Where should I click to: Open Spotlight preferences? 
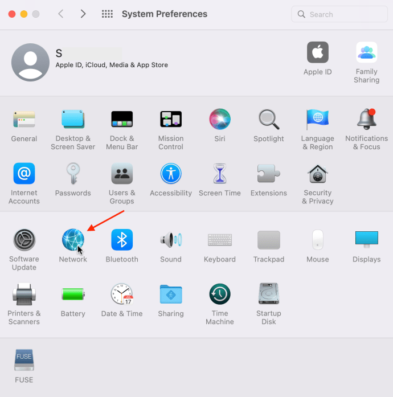point(269,119)
